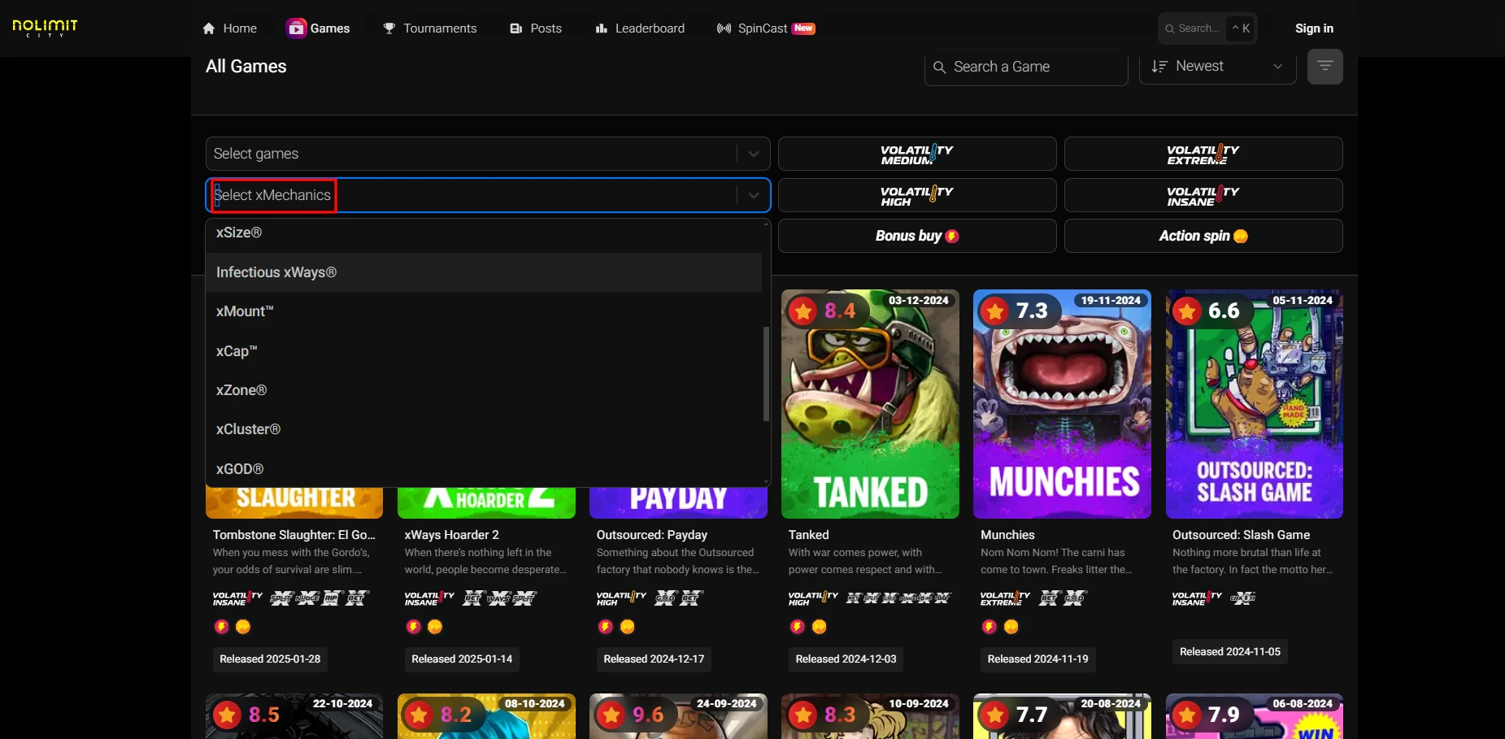Screen dimensions: 1505x739
Task: Select xZone® from dropdown list
Action: coord(484,390)
